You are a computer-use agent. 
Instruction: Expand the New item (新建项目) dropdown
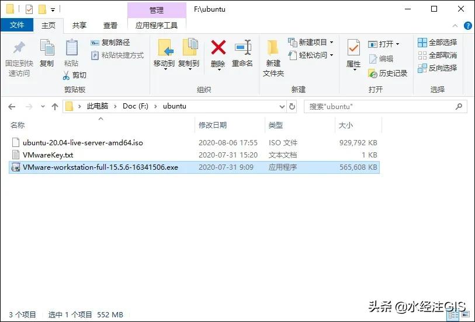tap(332, 43)
